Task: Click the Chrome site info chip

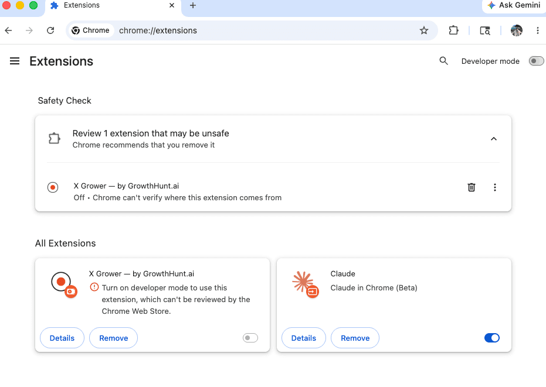Action: pyautogui.click(x=90, y=30)
